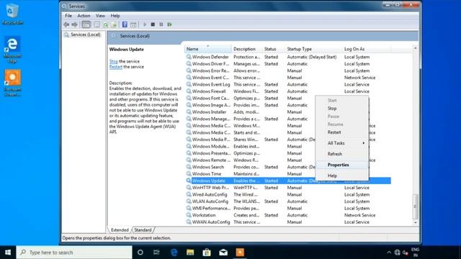This screenshot has height=259, width=461.
Task: Click the Stop the service link
Action: click(114, 61)
